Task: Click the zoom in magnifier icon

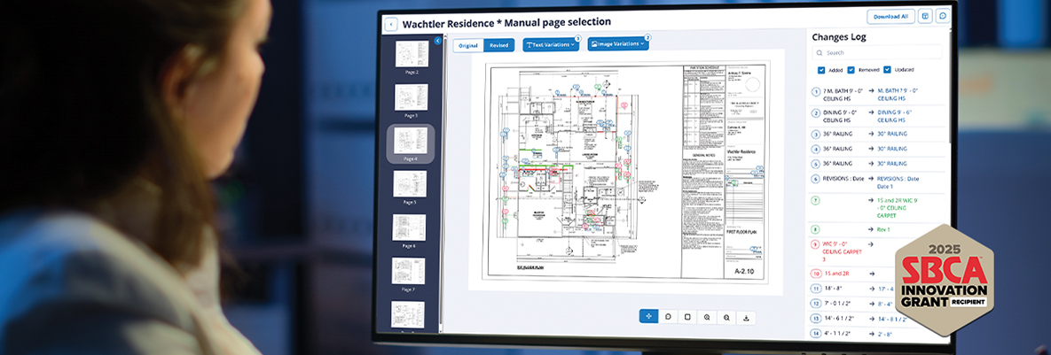Action: tap(707, 317)
